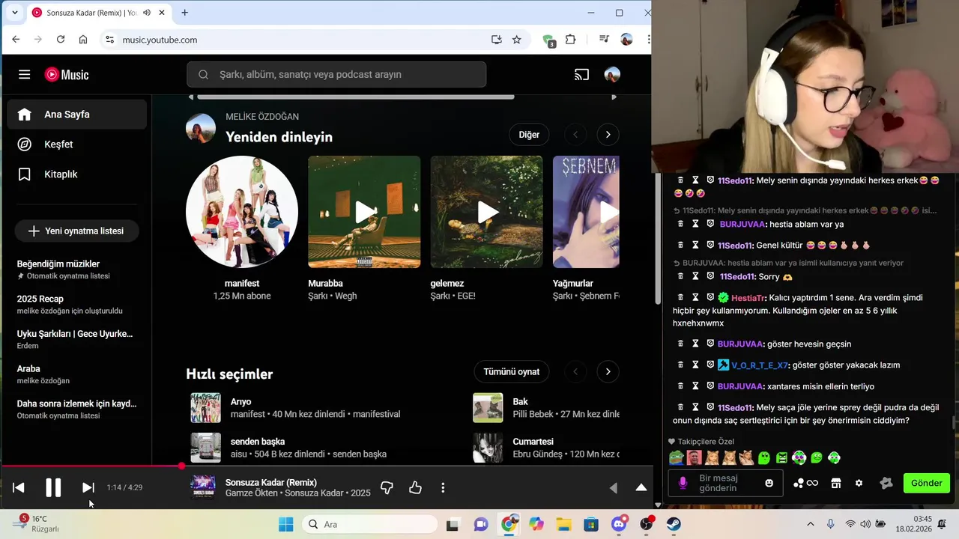This screenshot has width=959, height=539.
Task: Open Kitaplık in the sidebar
Action: point(77,174)
